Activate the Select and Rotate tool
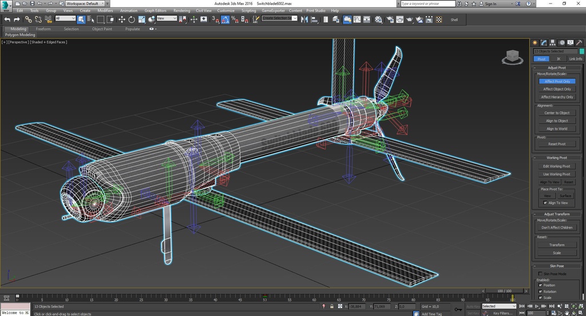This screenshot has width=586, height=316. tap(131, 19)
